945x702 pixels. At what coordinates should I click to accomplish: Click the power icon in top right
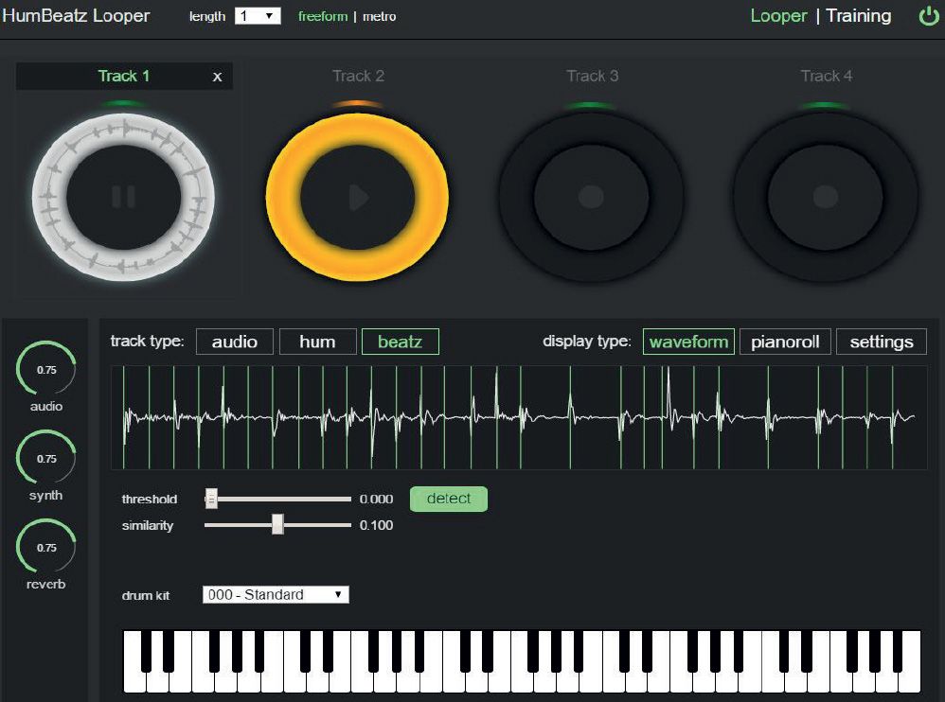(x=929, y=15)
